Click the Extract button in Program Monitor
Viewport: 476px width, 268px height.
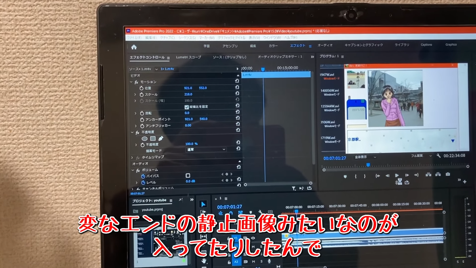pos(438,174)
